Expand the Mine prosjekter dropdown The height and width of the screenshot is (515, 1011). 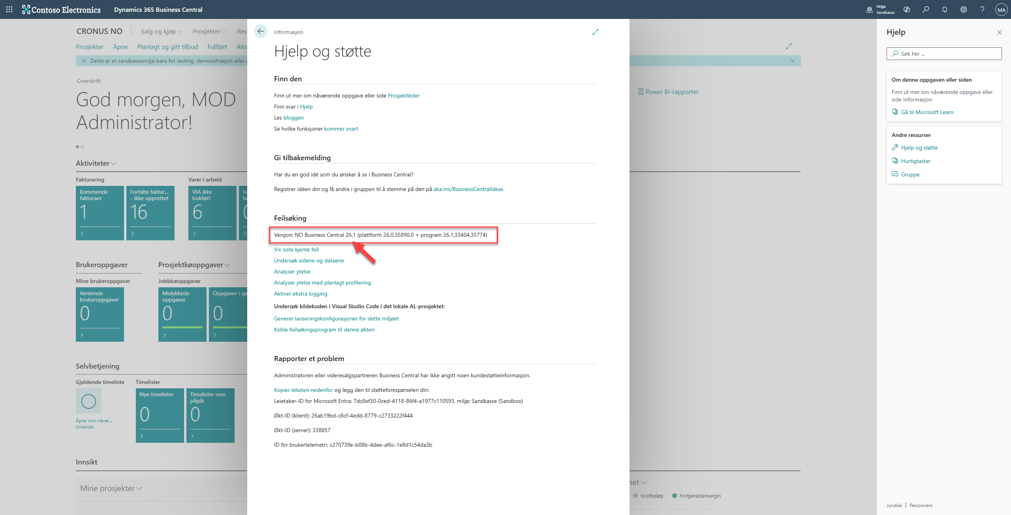111,488
